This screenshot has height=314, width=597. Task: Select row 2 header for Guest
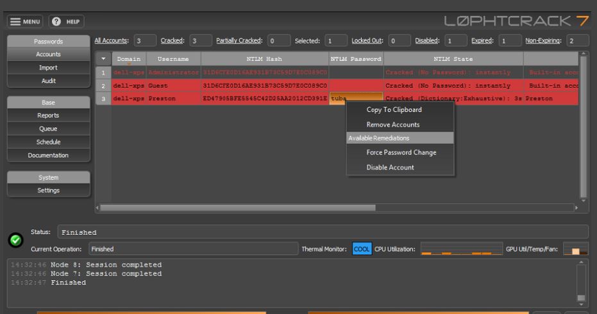103,86
